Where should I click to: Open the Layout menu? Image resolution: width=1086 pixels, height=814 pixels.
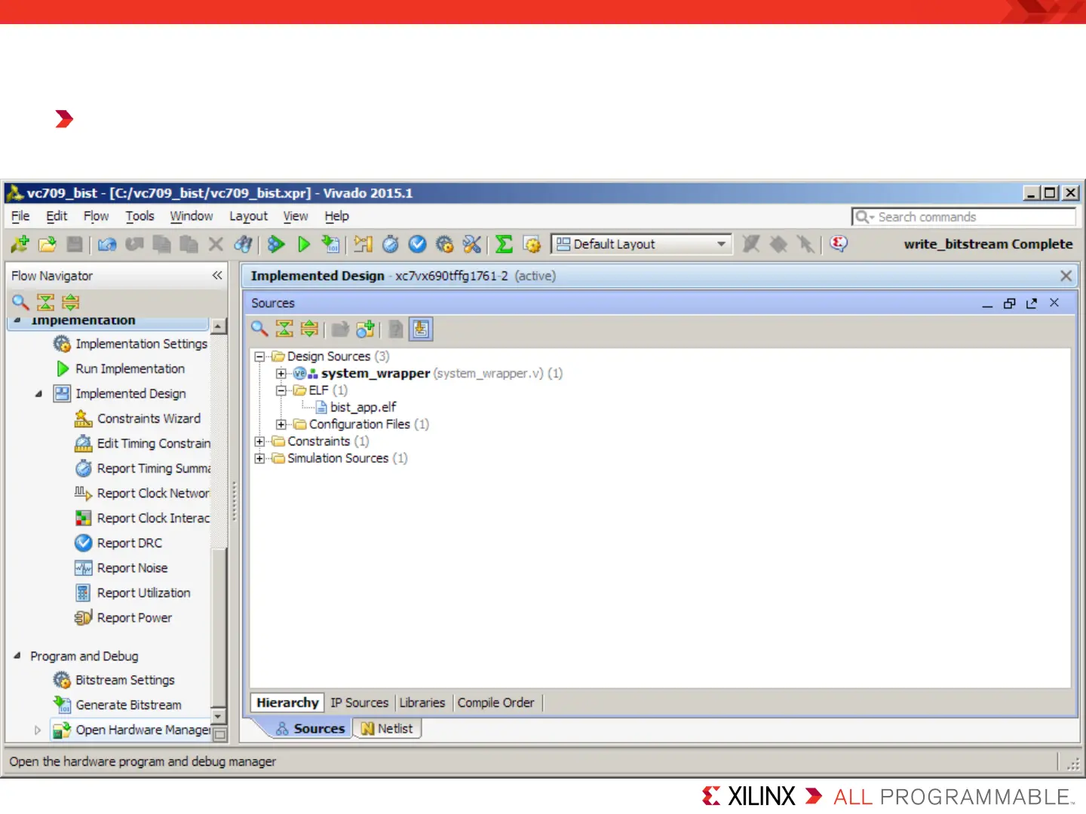click(x=248, y=216)
